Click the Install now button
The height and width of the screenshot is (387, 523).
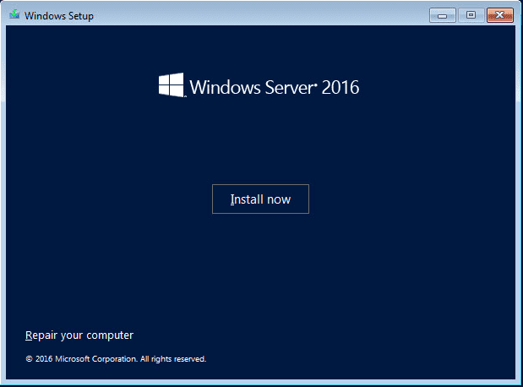pos(260,199)
